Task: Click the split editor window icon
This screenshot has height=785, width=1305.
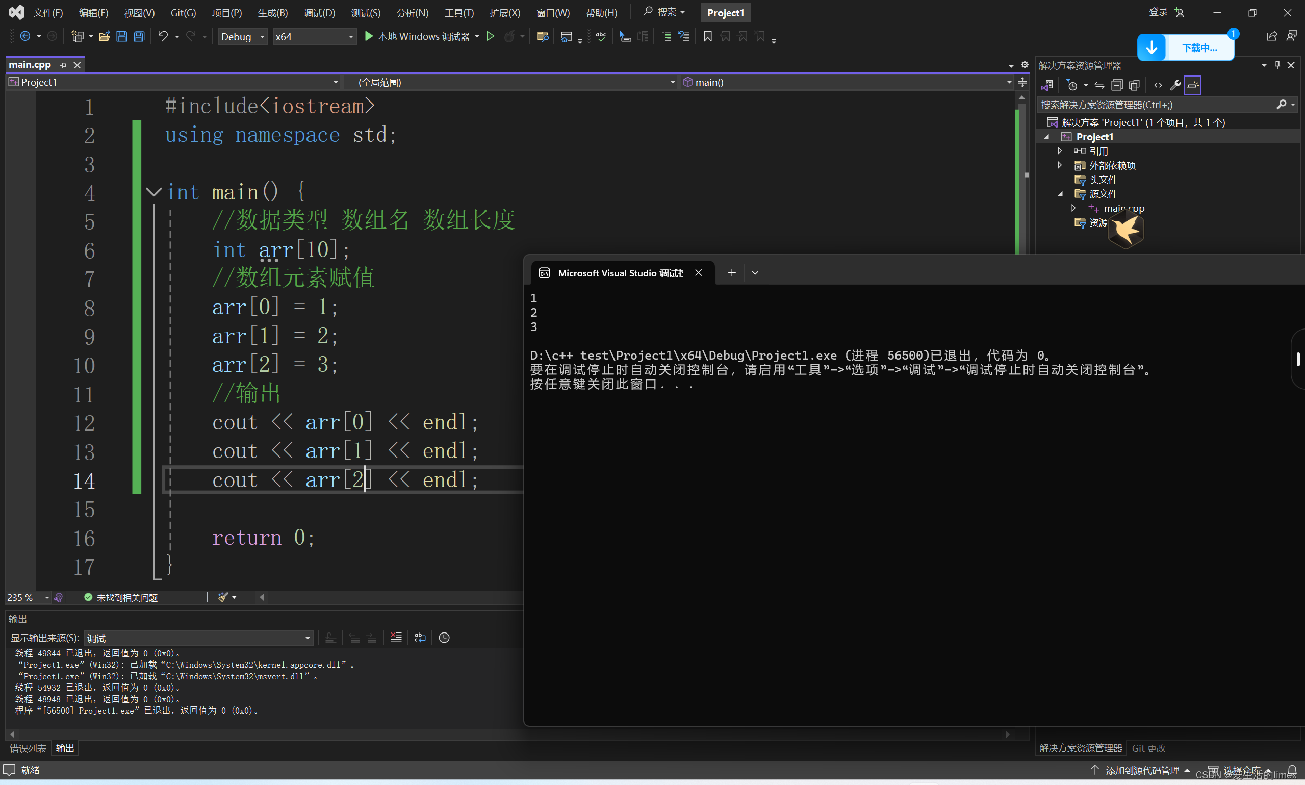Action: 1022,82
